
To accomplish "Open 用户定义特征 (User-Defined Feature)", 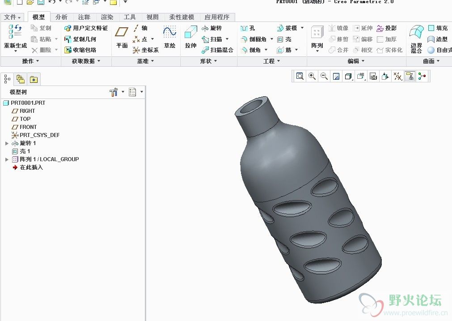I will (x=86, y=28).
